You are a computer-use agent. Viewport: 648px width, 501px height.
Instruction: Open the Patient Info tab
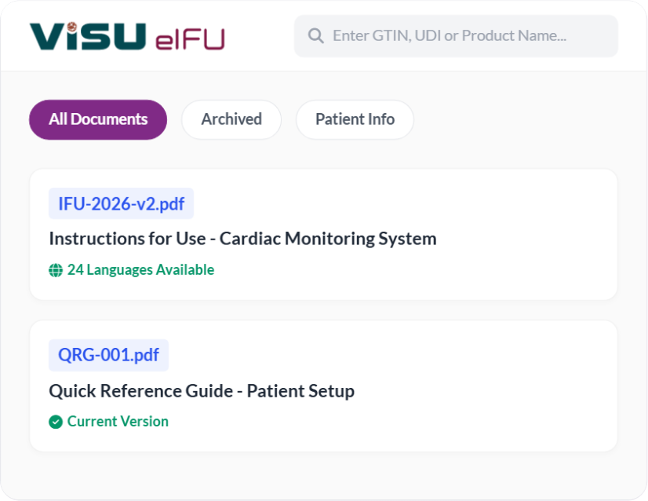pos(355,119)
